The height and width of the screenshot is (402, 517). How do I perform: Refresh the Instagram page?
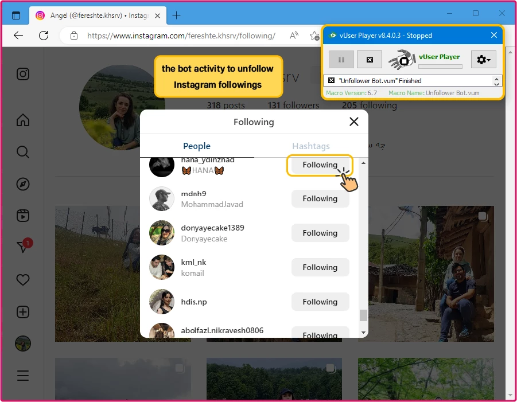44,35
